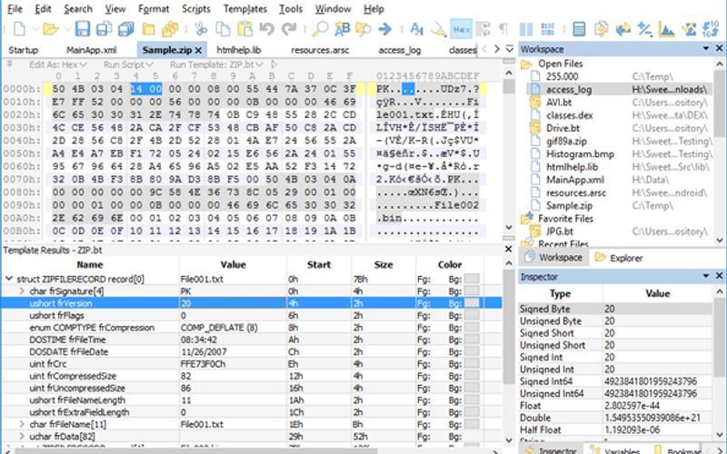Open the Templates menu

coord(245,9)
